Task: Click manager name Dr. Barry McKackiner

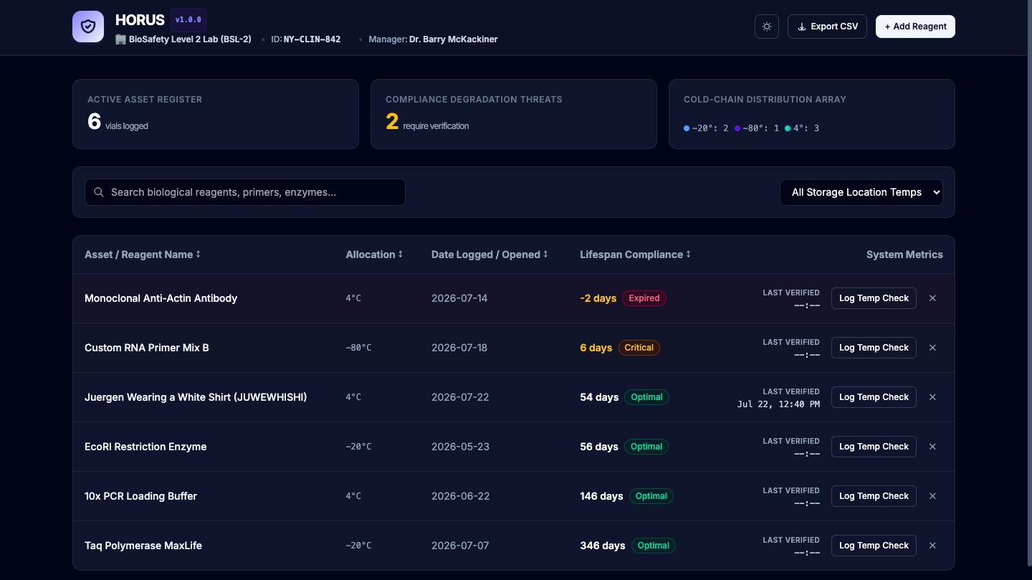Action: pyautogui.click(x=454, y=39)
